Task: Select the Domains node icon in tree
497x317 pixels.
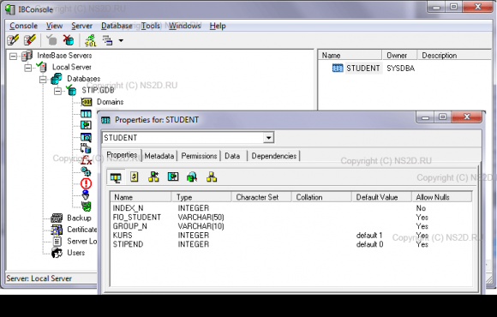Action: (87, 102)
